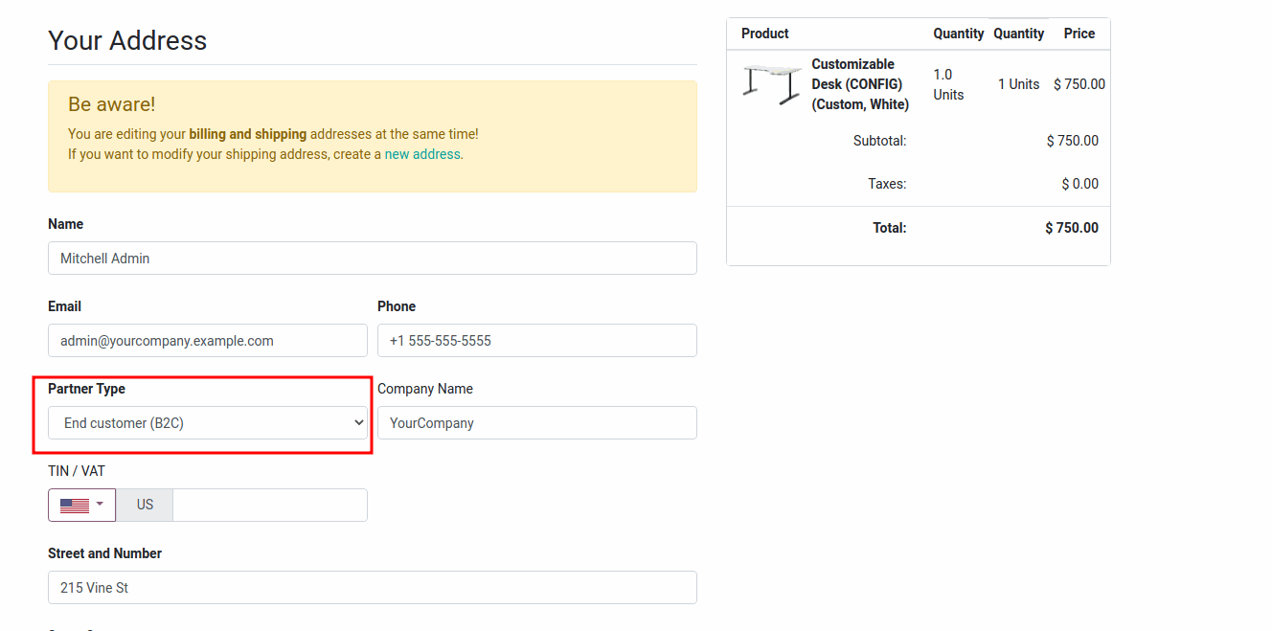Click the Street and Number field

pos(372,588)
